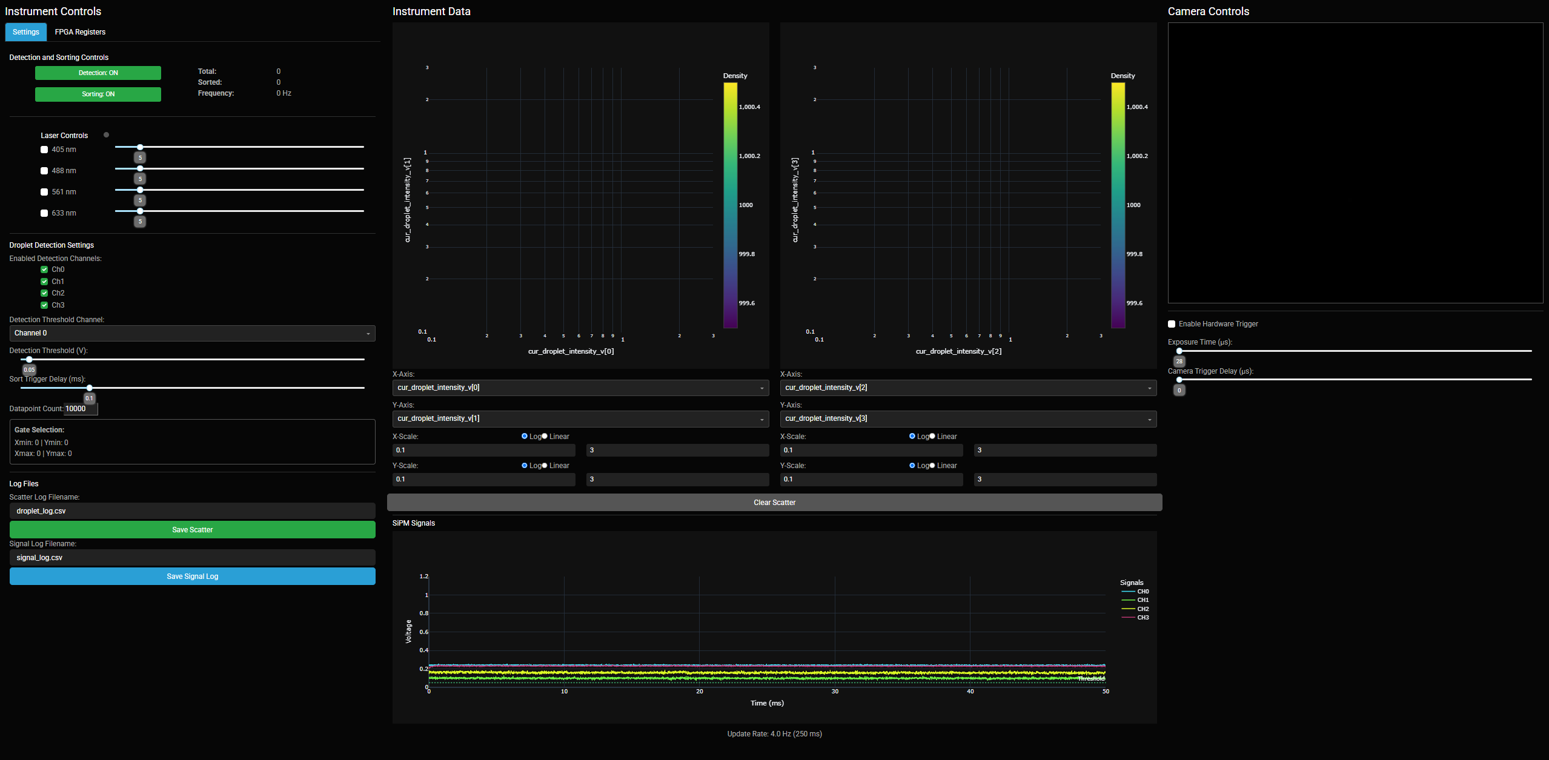Image resolution: width=1549 pixels, height=760 pixels.
Task: Select Linear Y-Scale for right scatter plot
Action: point(932,466)
